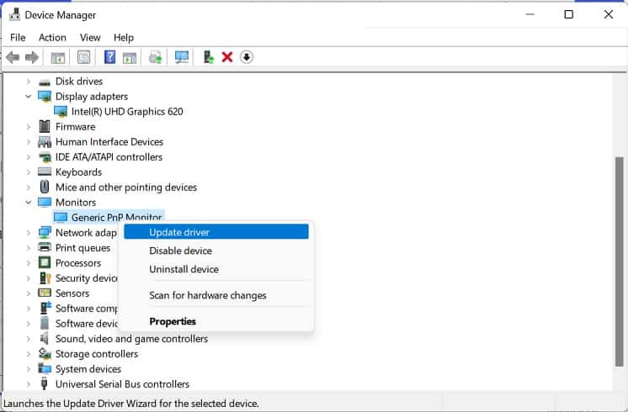
Task: Click the Forward arrow toolbar icon
Action: coord(32,57)
